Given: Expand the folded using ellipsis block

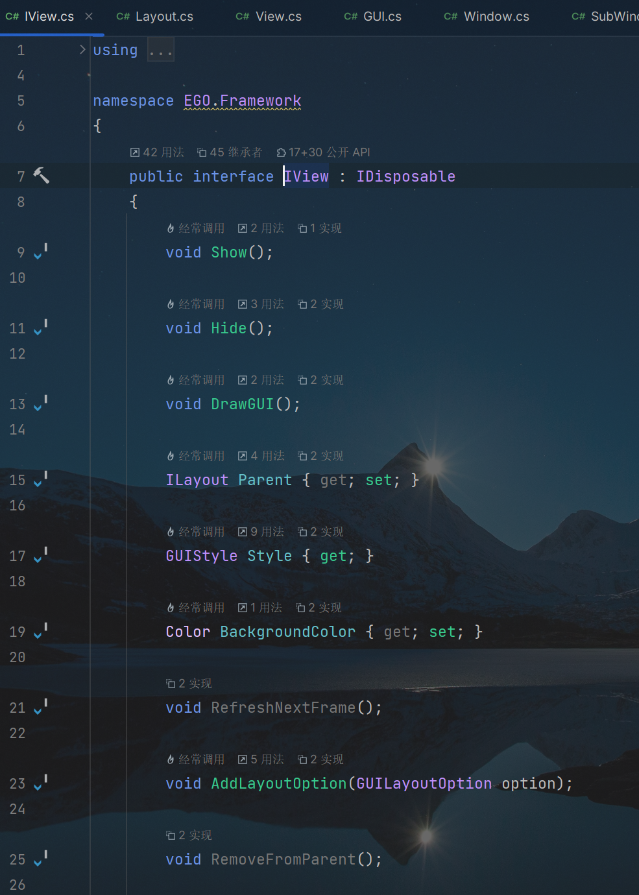Looking at the screenshot, I should 160,50.
